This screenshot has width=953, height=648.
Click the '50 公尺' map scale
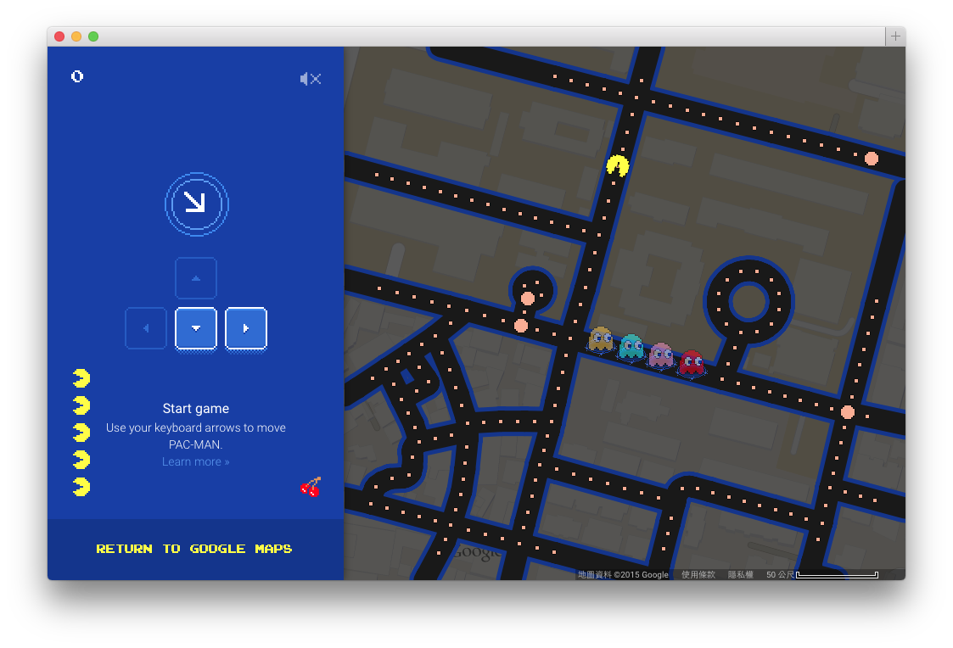[x=821, y=574]
